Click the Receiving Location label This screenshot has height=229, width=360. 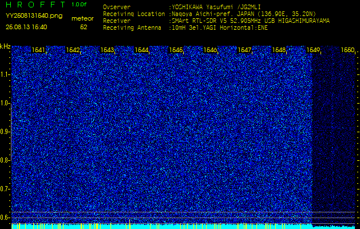pyautogui.click(x=134, y=14)
